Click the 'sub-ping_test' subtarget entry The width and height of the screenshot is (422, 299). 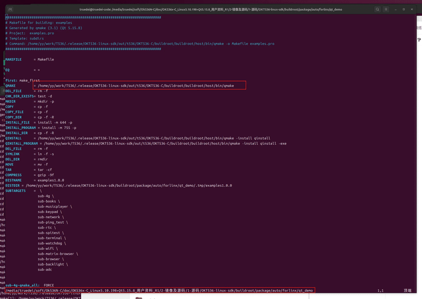(51, 222)
